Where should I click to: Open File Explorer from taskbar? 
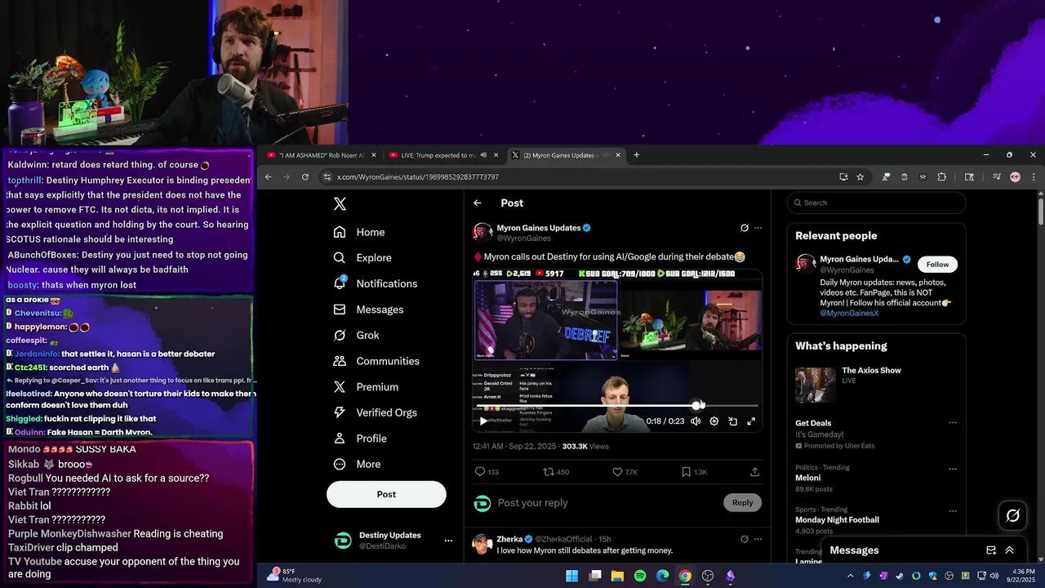pos(617,576)
